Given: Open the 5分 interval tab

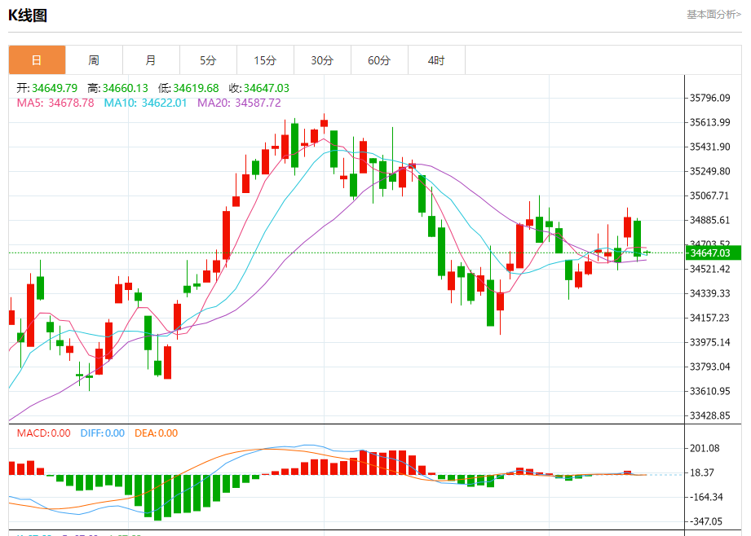Looking at the screenshot, I should (x=208, y=59).
